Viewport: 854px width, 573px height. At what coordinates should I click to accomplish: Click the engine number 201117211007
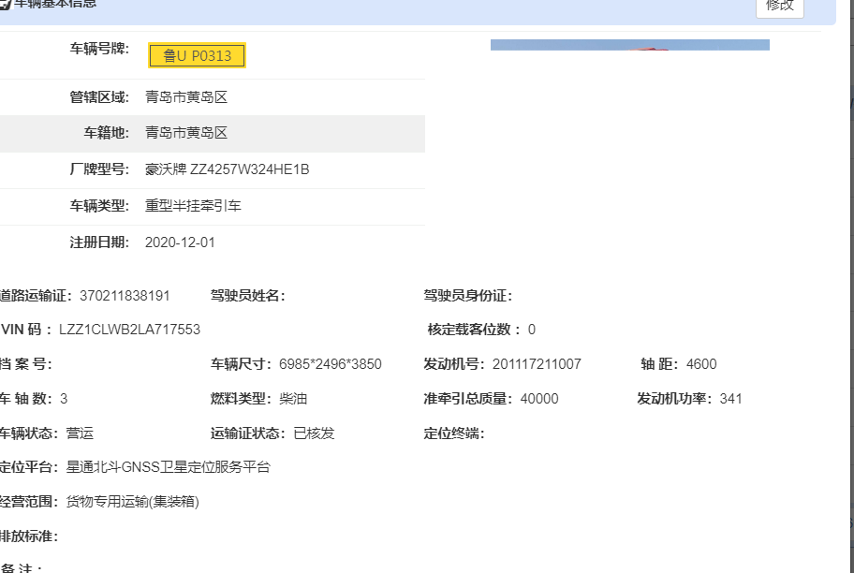[537, 364]
